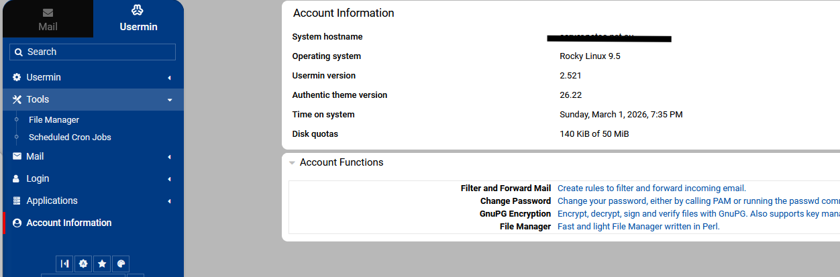Screen dimensions: 840x277
Task: Expand the Mail category in sidebar
Action: tap(35, 156)
